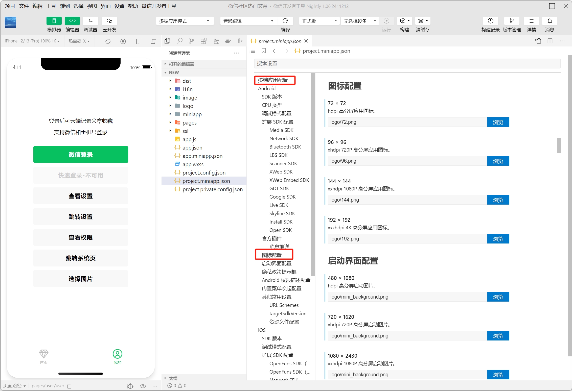This screenshot has height=391, width=572.
Task: Toggle the eye preview icon in status bar
Action: click(143, 386)
